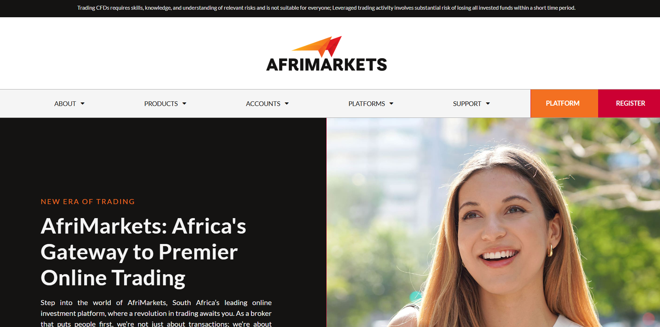The image size is (660, 327).
Task: Click the 'NEW ERA OF TRADING' tagline
Action: coord(88,202)
